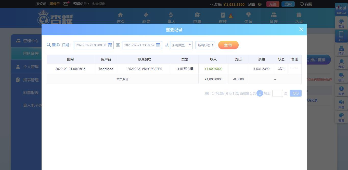This screenshot has width=348, height=170.
Task: Click the red 充值 recharge button
Action: pyautogui.click(x=273, y=4)
